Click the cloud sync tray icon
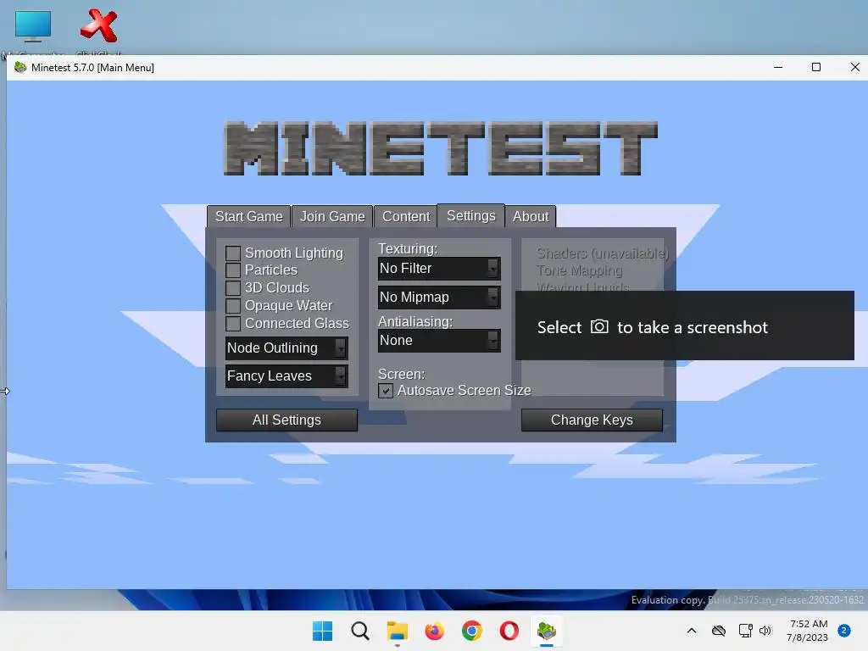The width and height of the screenshot is (868, 651). coord(719,631)
